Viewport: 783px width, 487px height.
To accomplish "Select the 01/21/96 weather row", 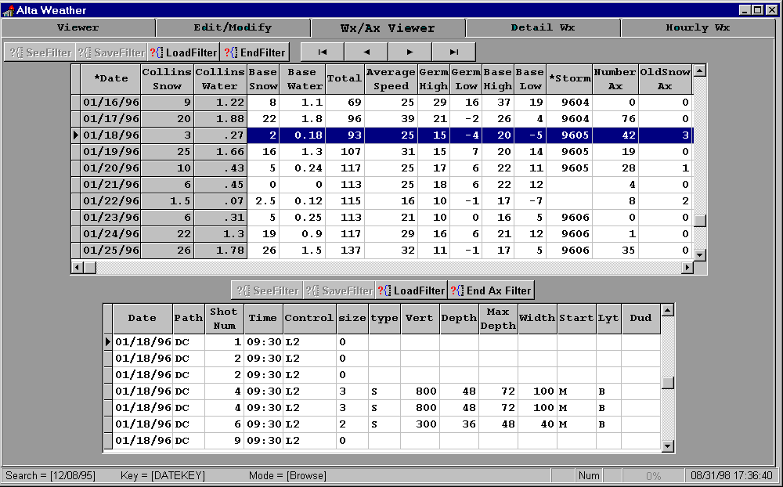I will [x=110, y=185].
